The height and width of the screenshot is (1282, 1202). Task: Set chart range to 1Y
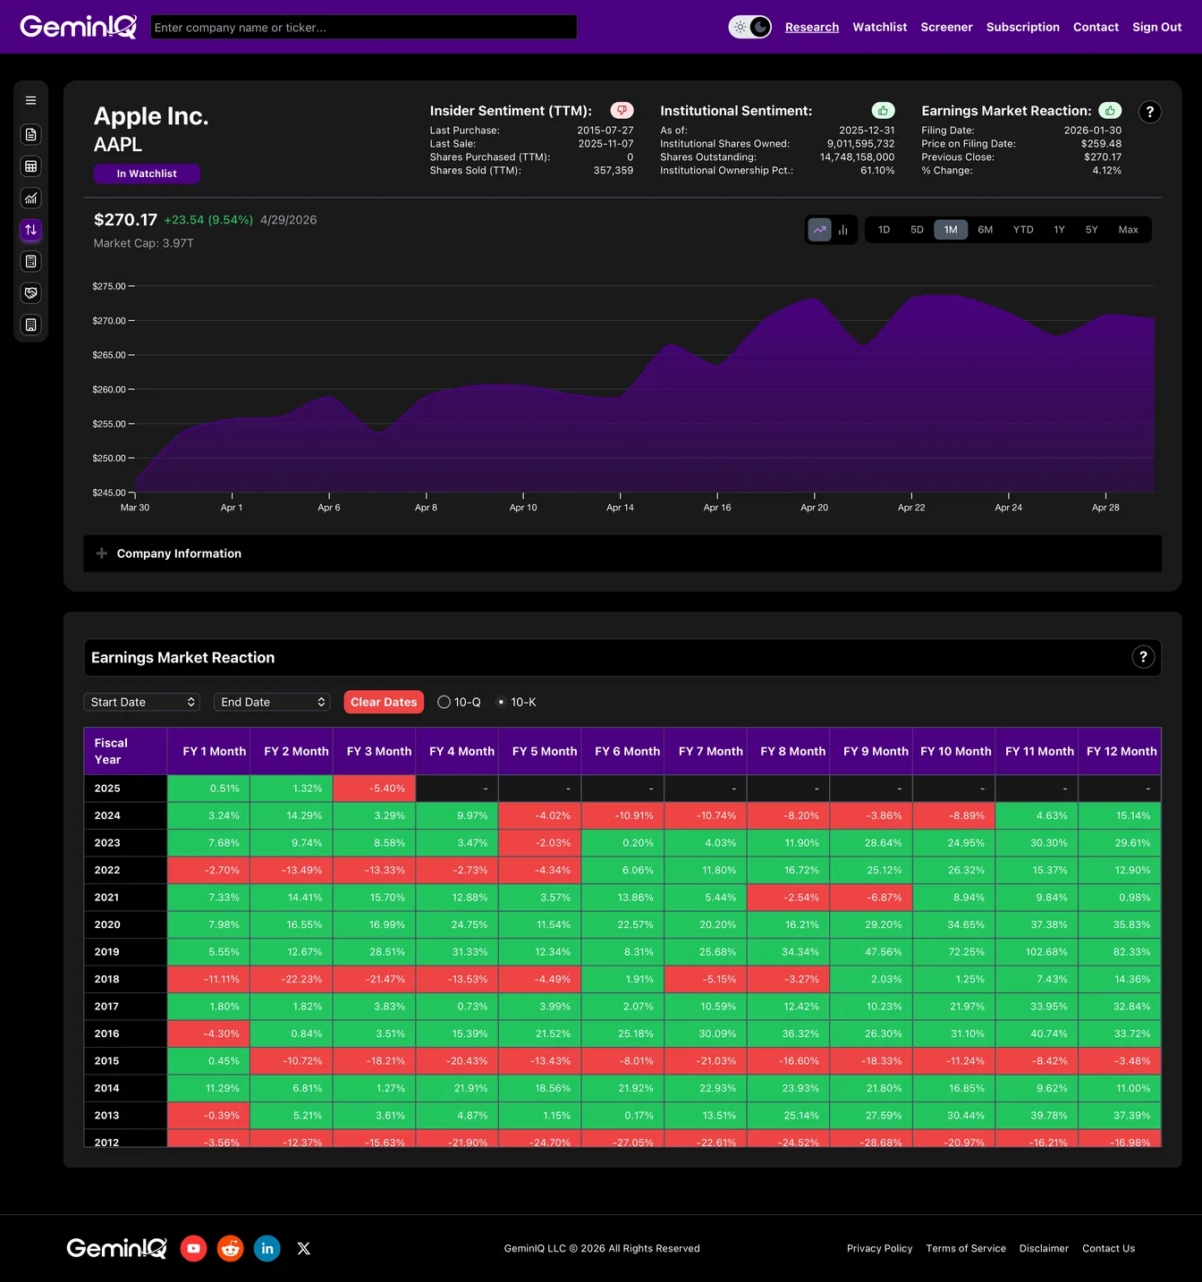point(1059,230)
